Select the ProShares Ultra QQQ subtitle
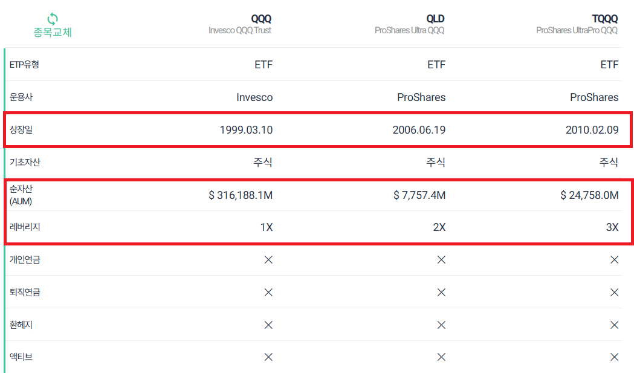Viewport: 634px width, 373px height. pyautogui.click(x=409, y=30)
